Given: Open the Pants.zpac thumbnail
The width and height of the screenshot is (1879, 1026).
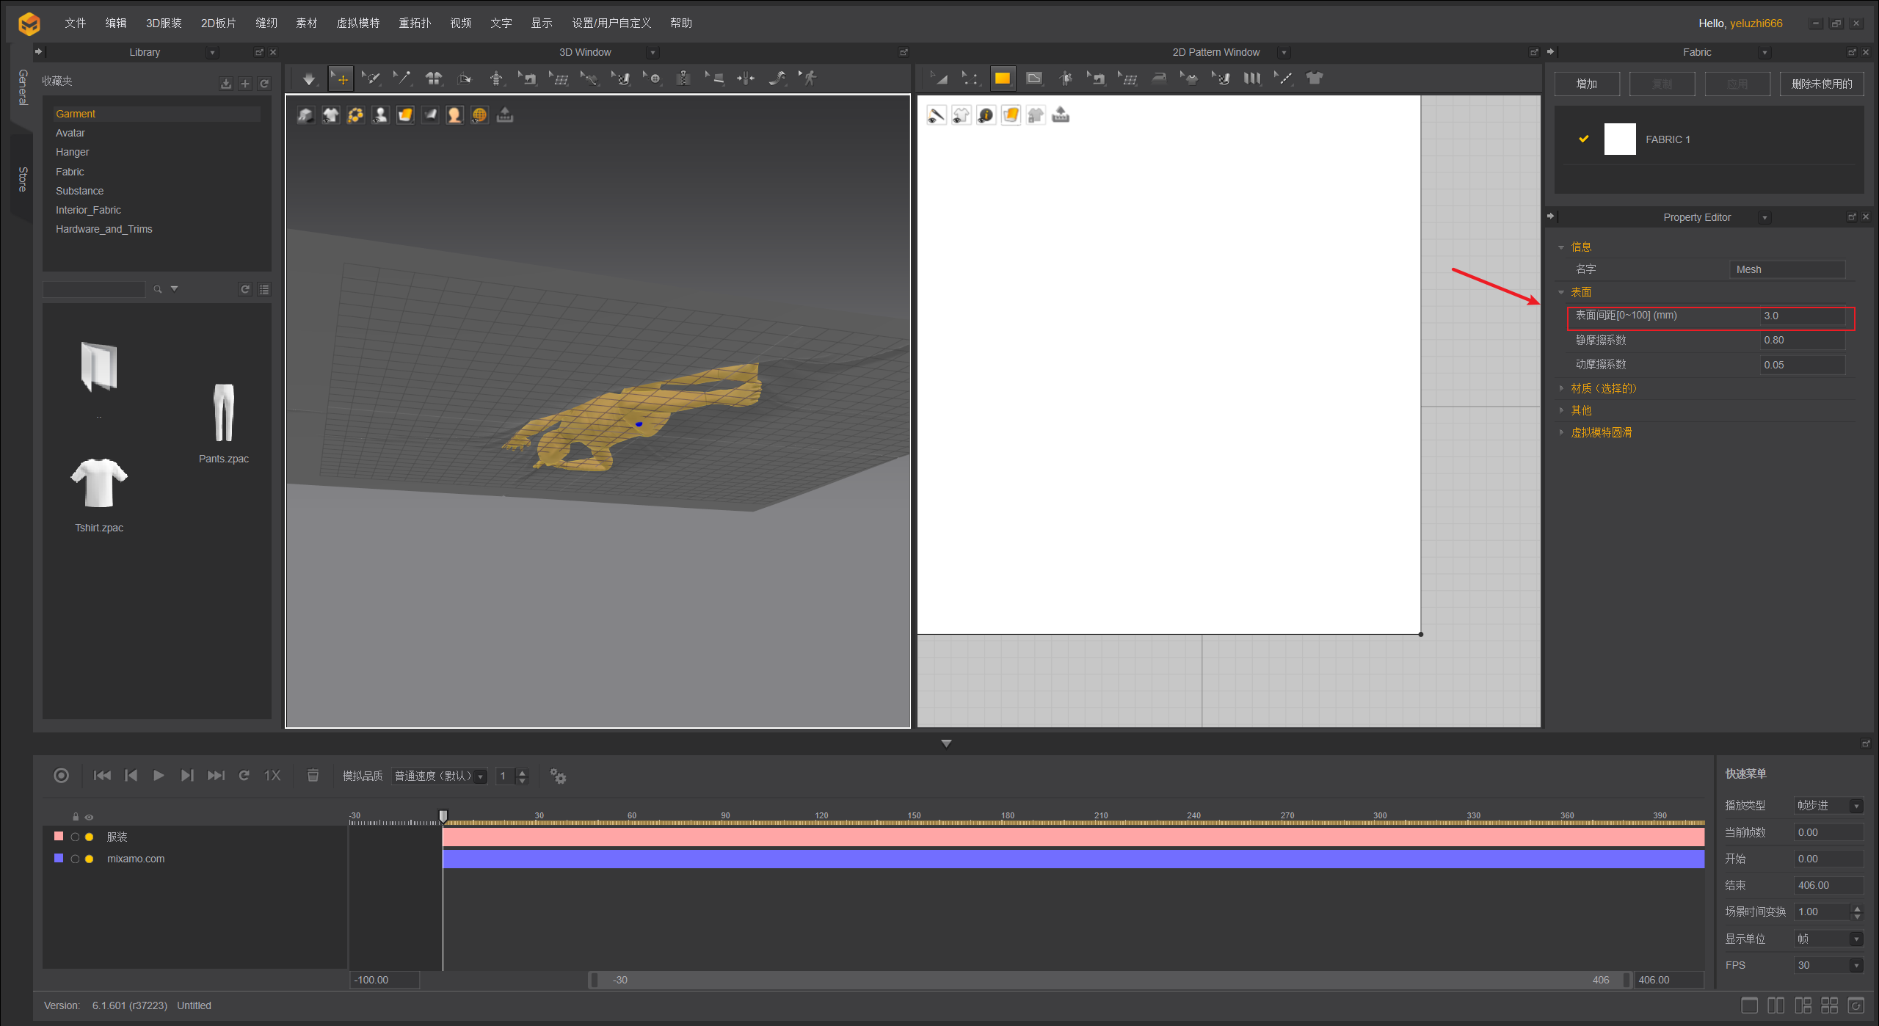Looking at the screenshot, I should pyautogui.click(x=224, y=413).
